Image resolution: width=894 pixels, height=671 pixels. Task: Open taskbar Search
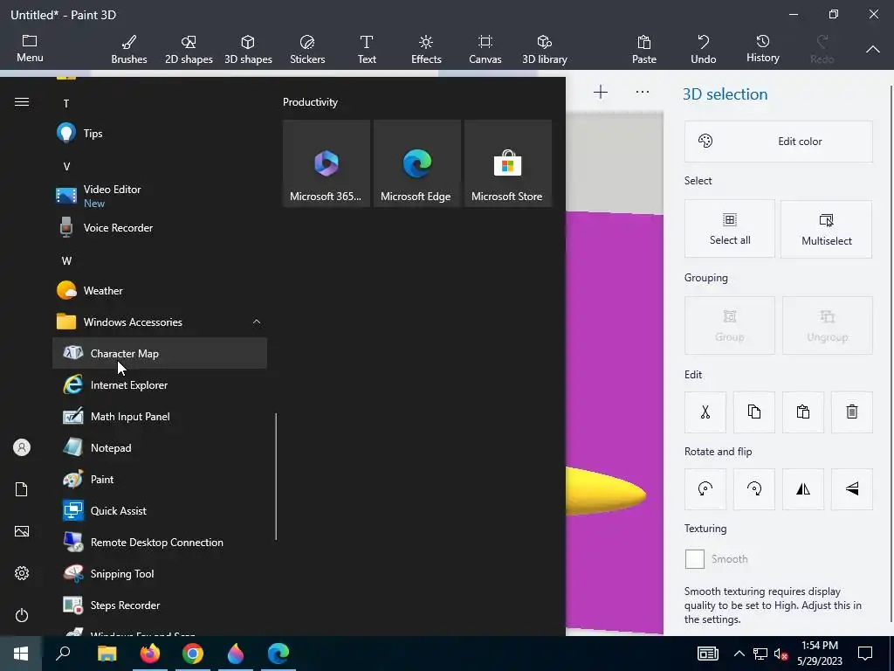[x=63, y=654]
